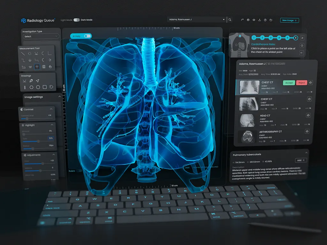Select the highlighted crosshair measurement tool
Screen dimensions: 327x245
point(37,67)
